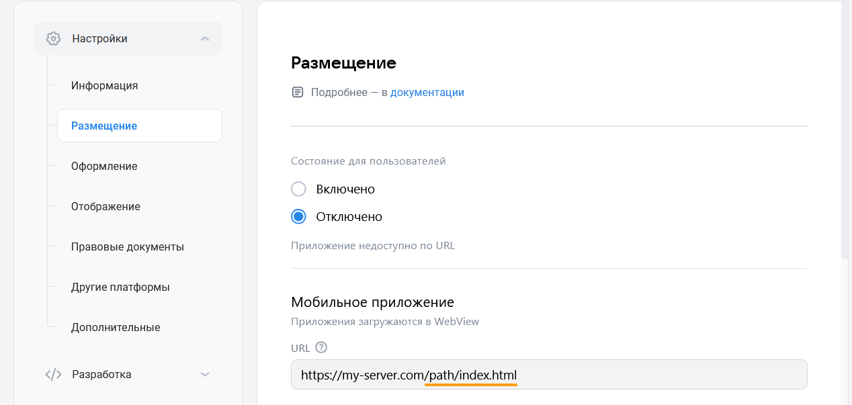
Task: Open the question-mark help icon near URL
Action: point(323,348)
